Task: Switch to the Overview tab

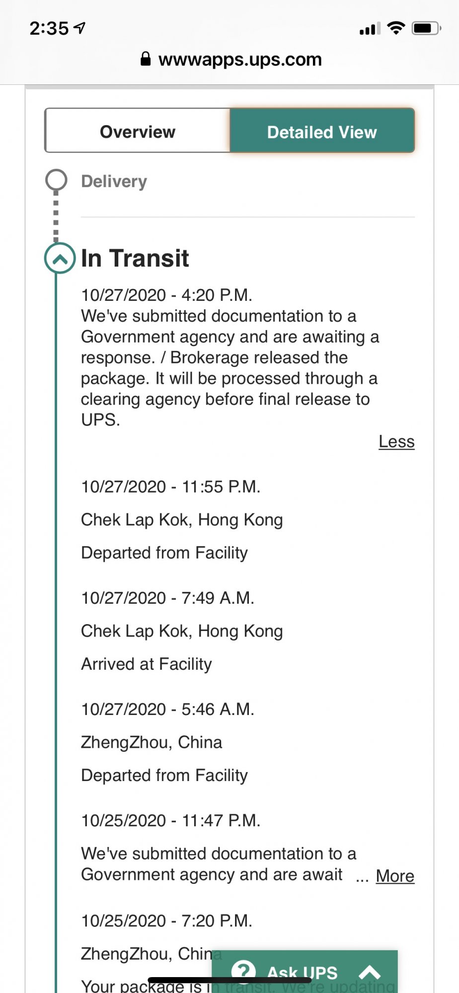Action: [138, 131]
